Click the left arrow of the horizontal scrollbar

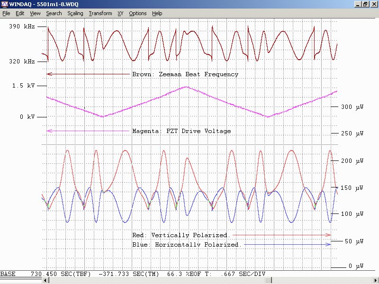click(46, 281)
